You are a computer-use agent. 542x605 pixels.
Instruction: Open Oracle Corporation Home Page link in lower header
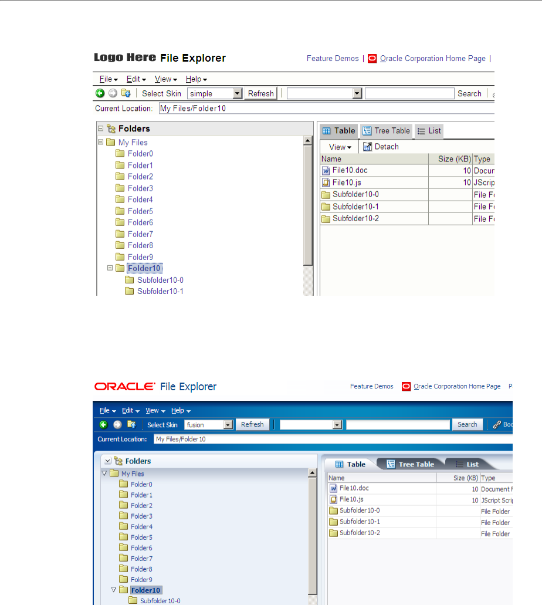pyautogui.click(x=457, y=386)
